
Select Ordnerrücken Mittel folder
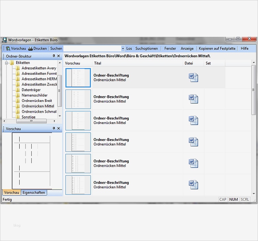tap(38, 106)
